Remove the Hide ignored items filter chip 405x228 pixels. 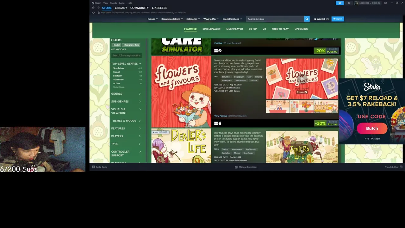130,45
